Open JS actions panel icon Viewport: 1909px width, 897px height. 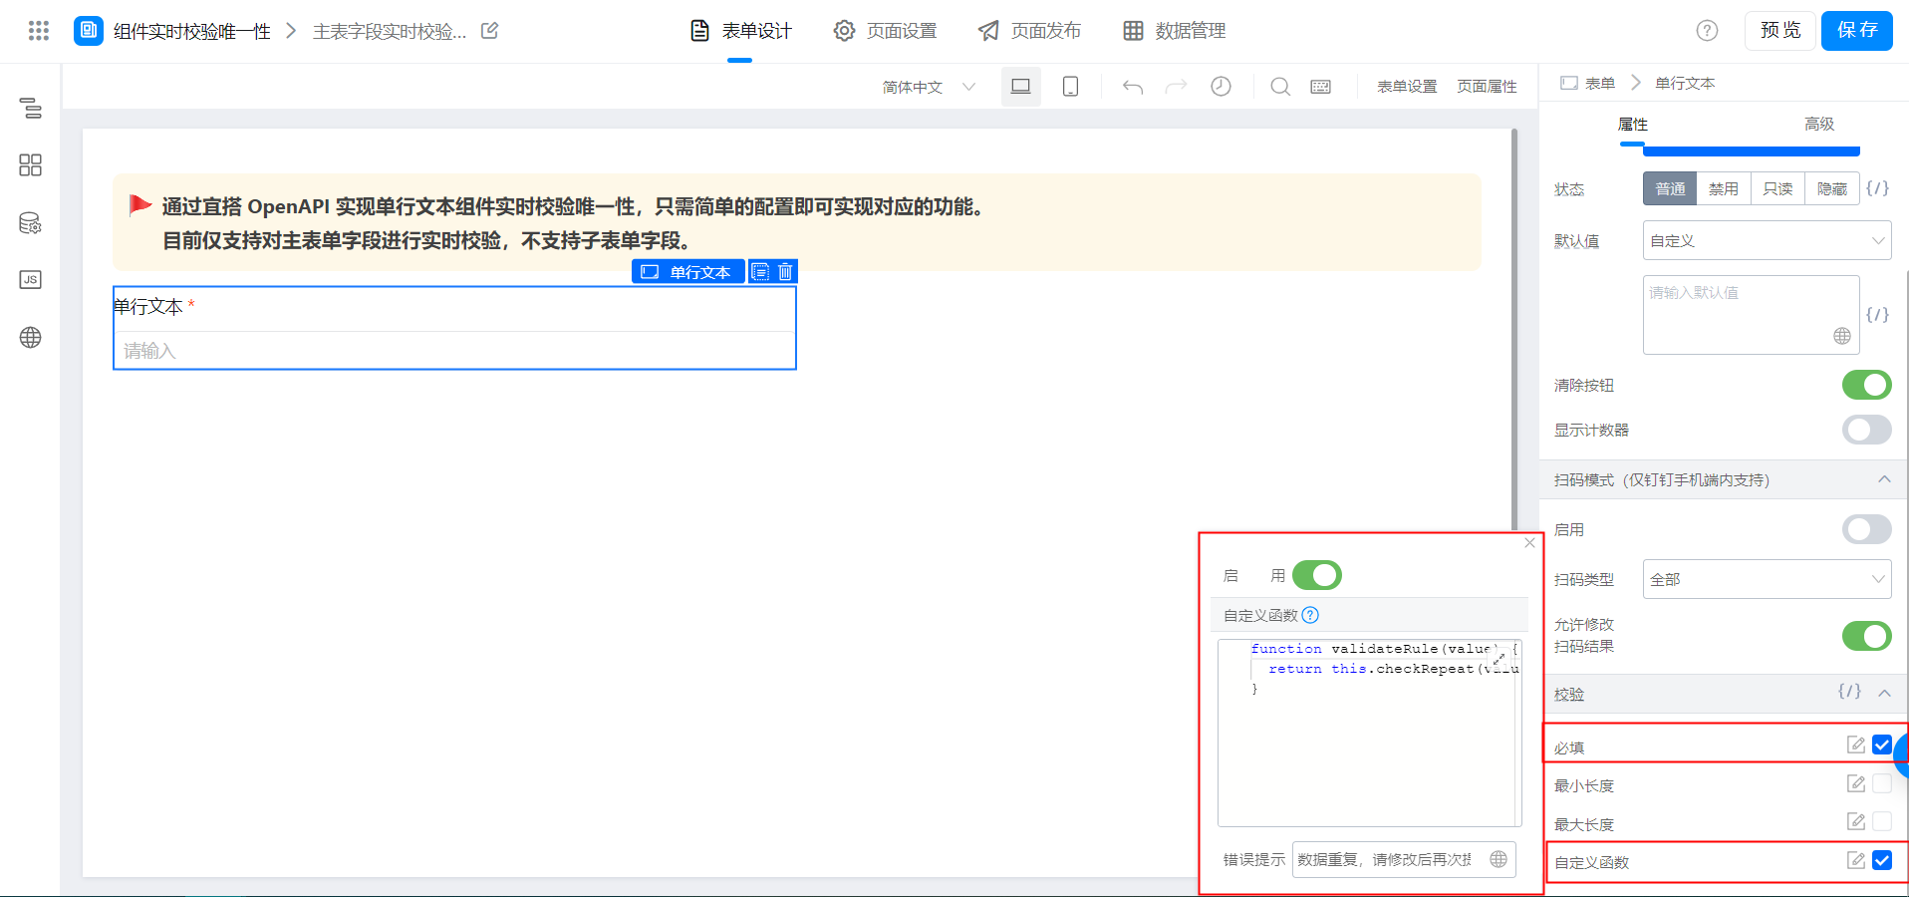(x=31, y=280)
